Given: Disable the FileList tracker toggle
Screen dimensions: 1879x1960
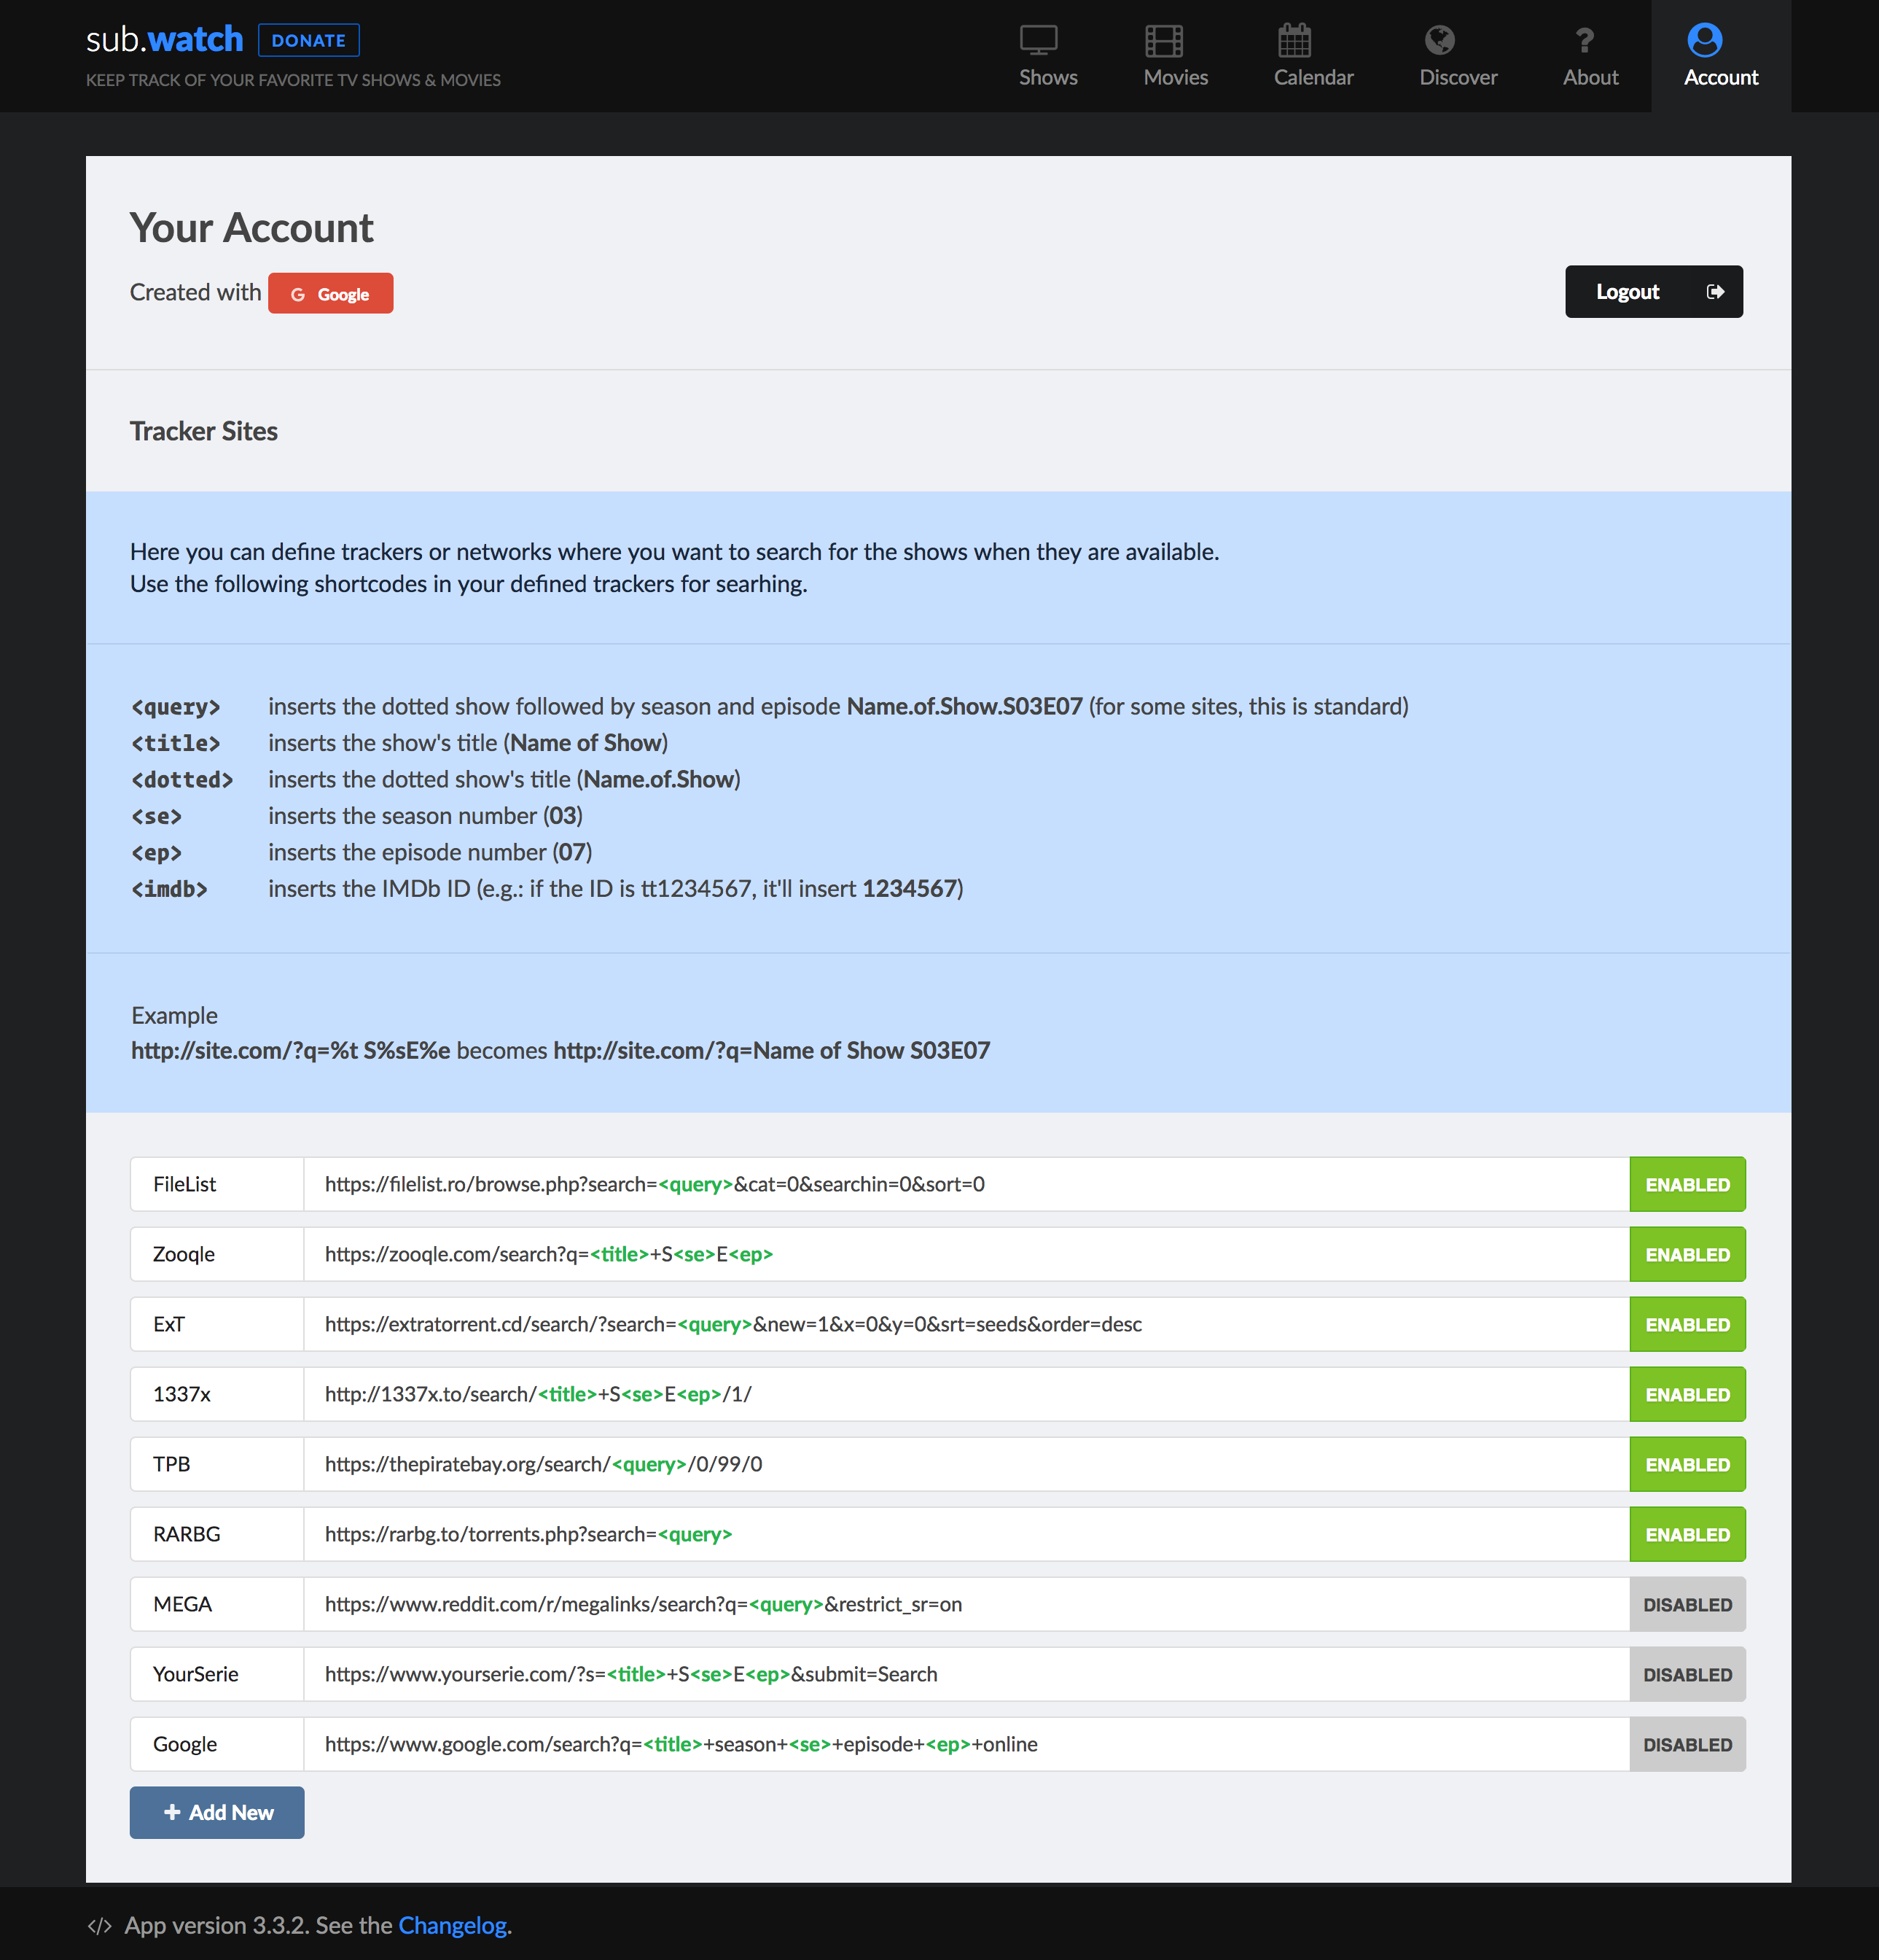Looking at the screenshot, I should (1686, 1184).
